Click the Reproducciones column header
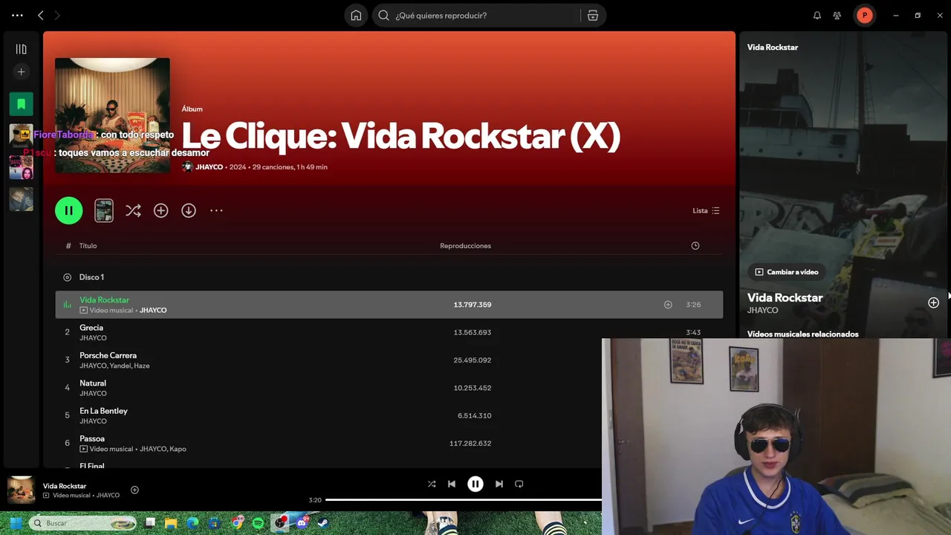Viewport: 951px width, 535px height. click(465, 246)
